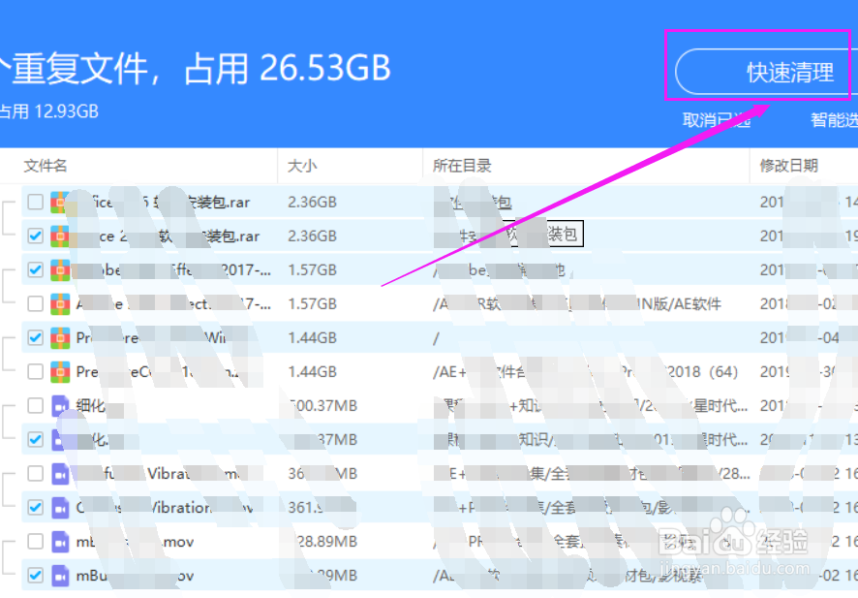Viewport: 858px width, 598px height.
Task: Click the archive icon on the 2017 installer row
Action: (58, 269)
